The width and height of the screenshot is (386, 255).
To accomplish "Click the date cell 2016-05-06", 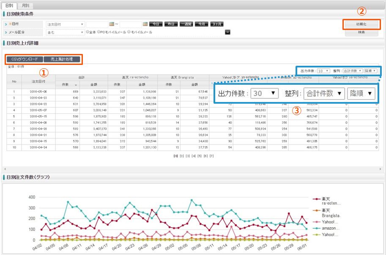I will pyautogui.click(x=38, y=92).
